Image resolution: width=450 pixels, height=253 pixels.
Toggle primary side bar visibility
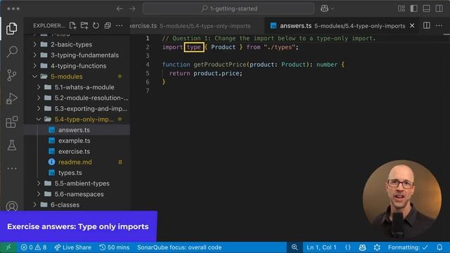point(414,8)
